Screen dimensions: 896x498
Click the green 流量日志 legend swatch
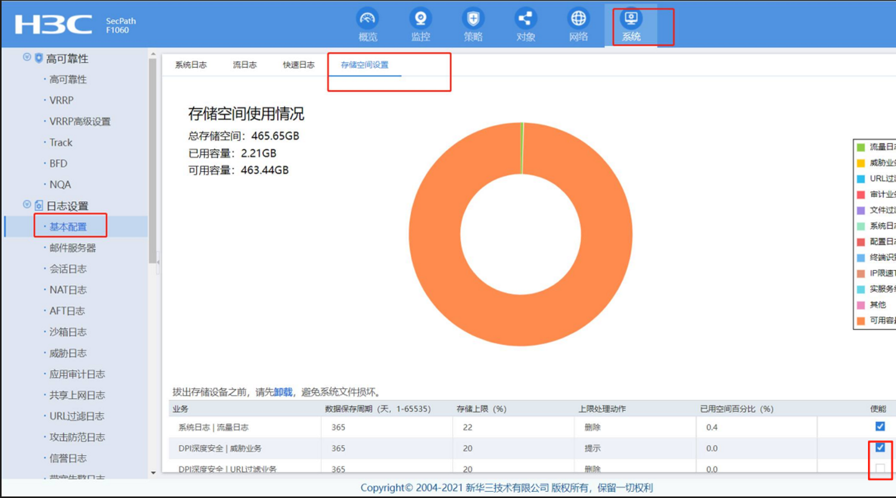[861, 148]
